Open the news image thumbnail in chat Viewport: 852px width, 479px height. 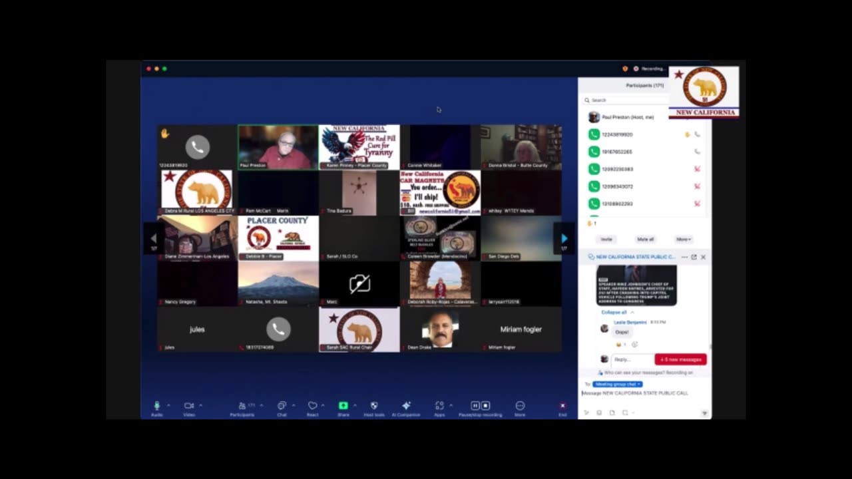click(x=636, y=285)
